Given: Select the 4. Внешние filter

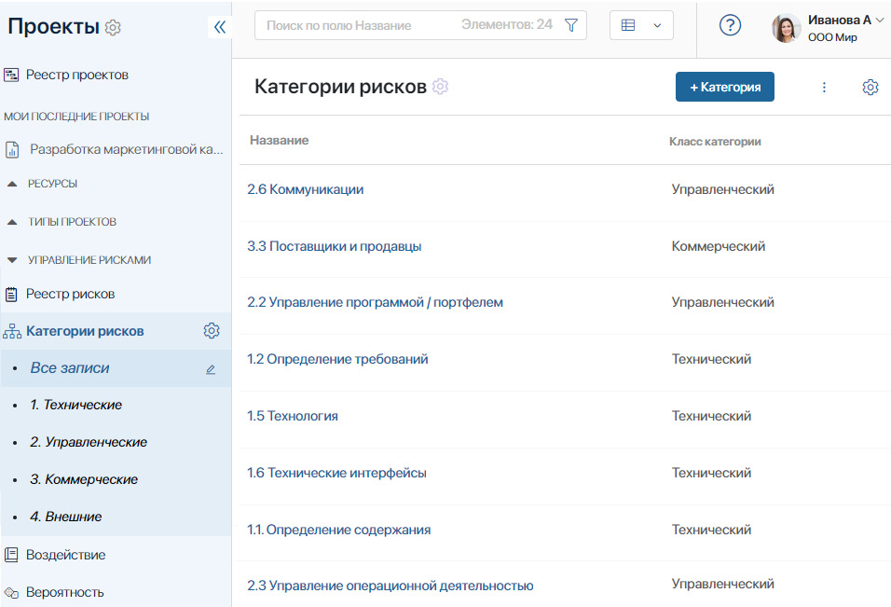Looking at the screenshot, I should (65, 517).
